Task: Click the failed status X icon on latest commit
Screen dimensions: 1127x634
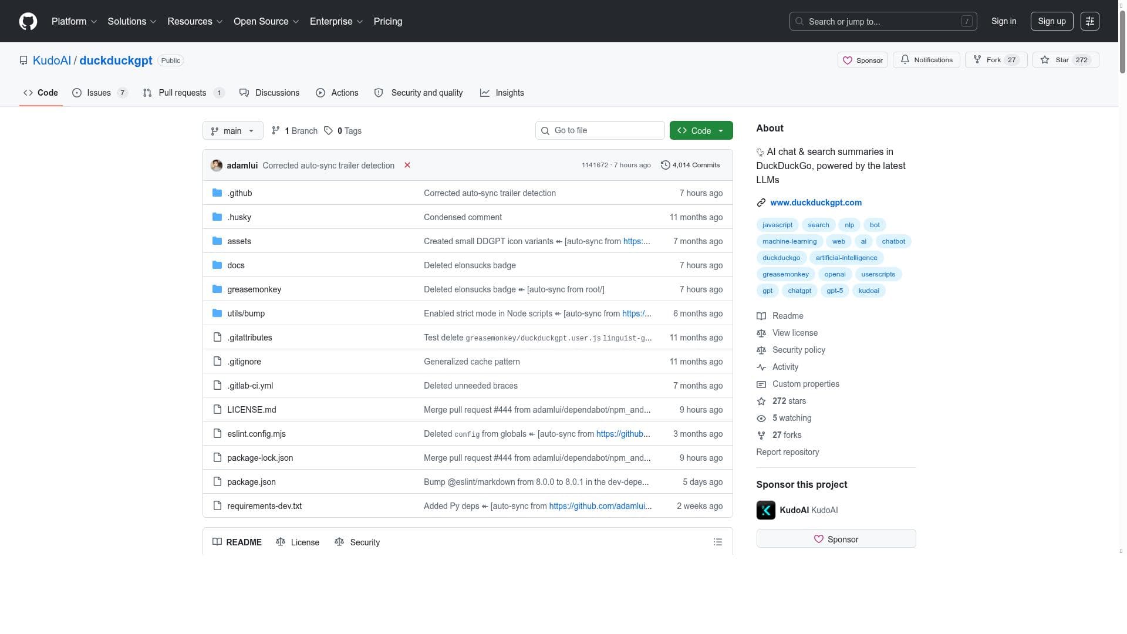Action: coord(407,165)
